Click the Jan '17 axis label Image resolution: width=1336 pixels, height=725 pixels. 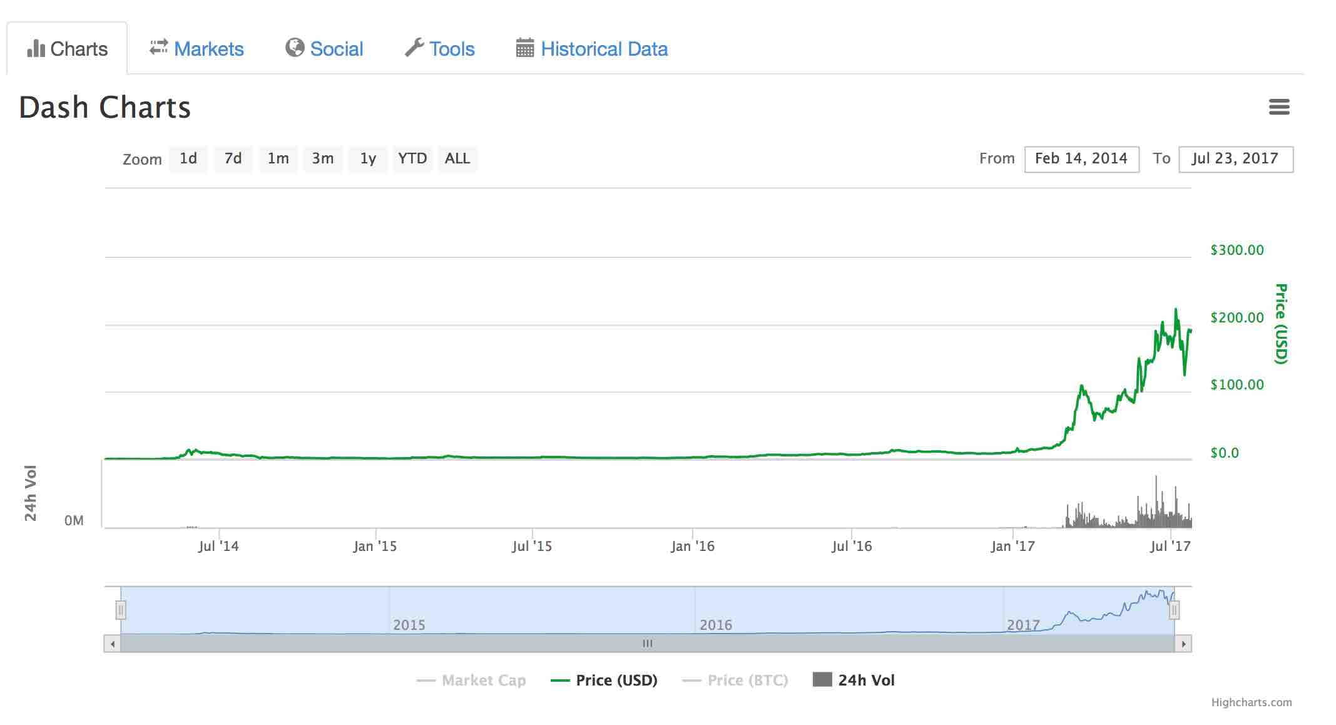[1012, 547]
